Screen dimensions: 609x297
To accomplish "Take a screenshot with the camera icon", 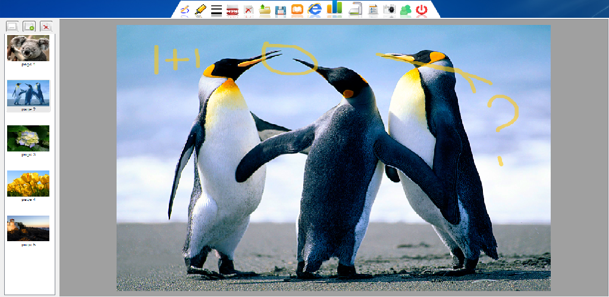I will tap(390, 10).
